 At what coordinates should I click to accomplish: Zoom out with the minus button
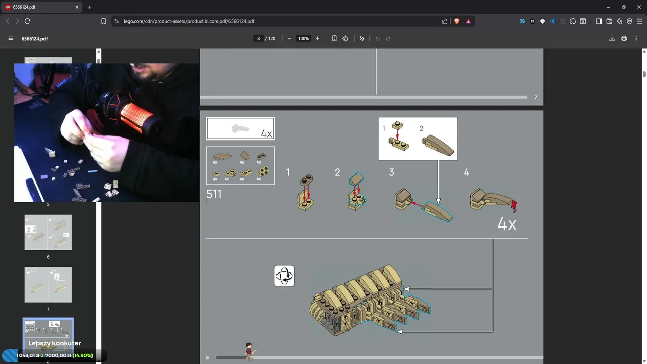point(289,39)
